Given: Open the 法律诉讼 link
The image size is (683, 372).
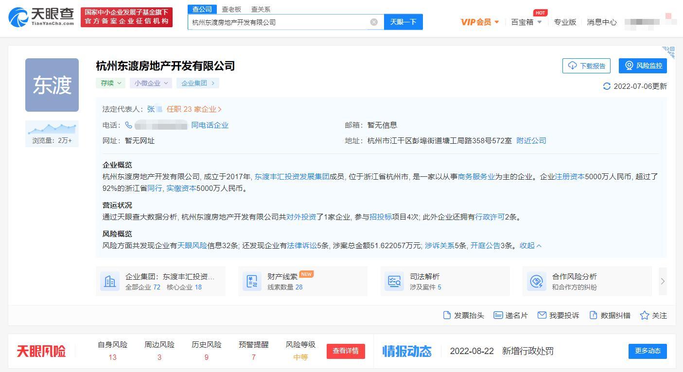Looking at the screenshot, I should [302, 246].
